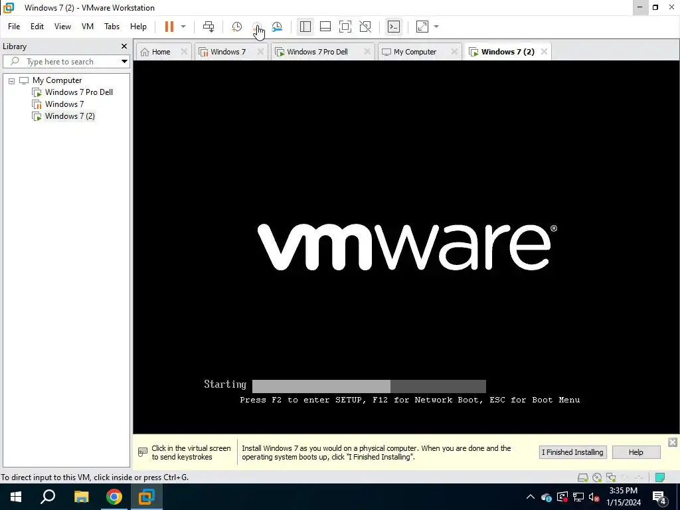This screenshot has height=510, width=680.
Task: Open Google Chrome from the taskbar
Action: (114, 497)
